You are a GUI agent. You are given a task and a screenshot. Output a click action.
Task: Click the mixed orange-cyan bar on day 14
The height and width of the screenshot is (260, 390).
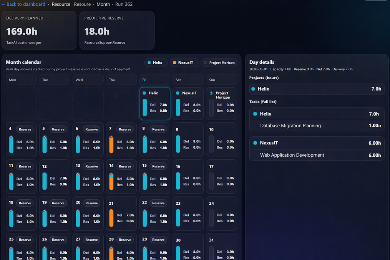click(111, 181)
